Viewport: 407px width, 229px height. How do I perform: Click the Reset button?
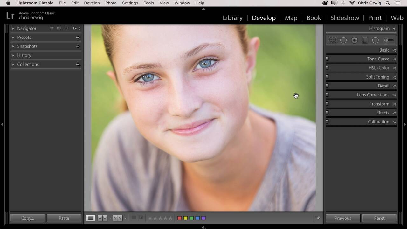(x=379, y=218)
